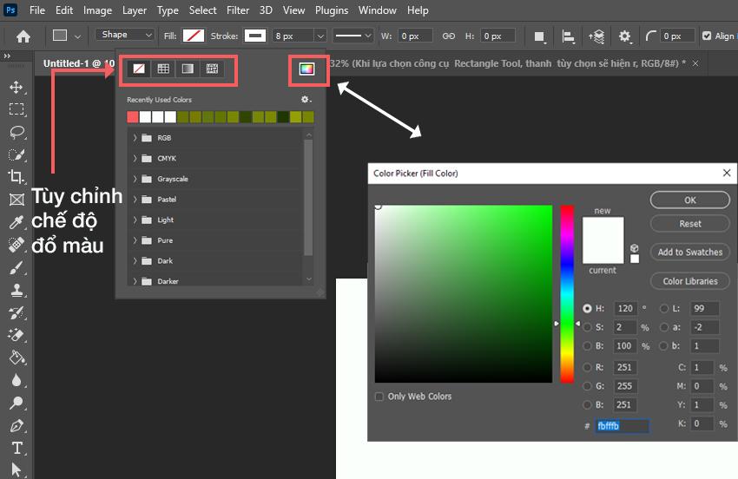
Task: Toggle Align Edges checkbox
Action: (x=707, y=36)
